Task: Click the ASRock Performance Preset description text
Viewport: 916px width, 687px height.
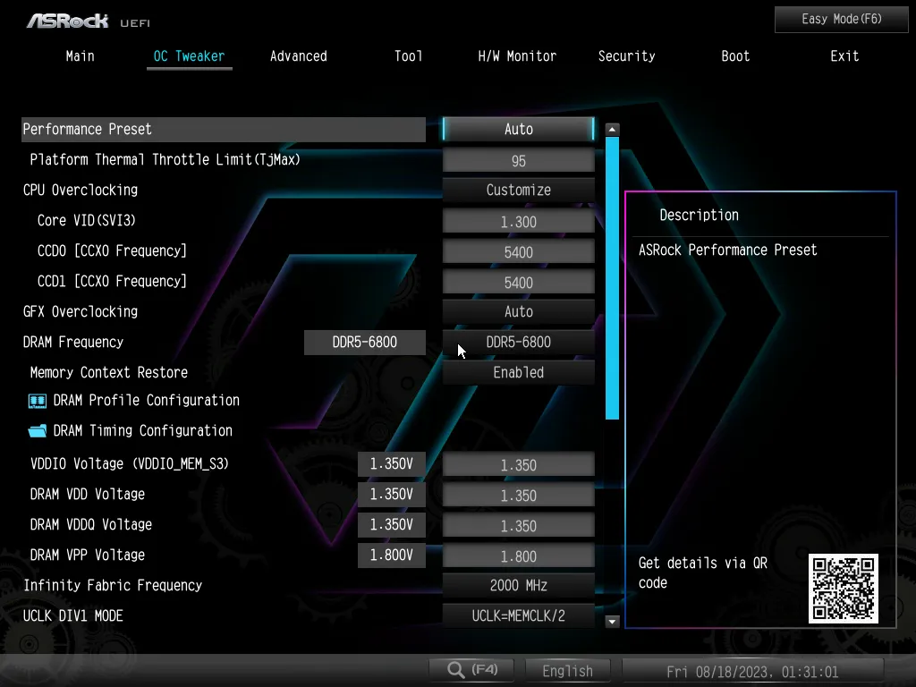Action: pyautogui.click(x=727, y=250)
